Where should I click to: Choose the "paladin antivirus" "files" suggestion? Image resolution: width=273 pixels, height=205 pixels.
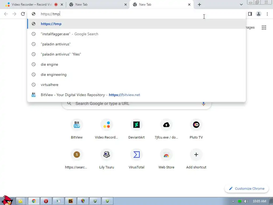136,54
